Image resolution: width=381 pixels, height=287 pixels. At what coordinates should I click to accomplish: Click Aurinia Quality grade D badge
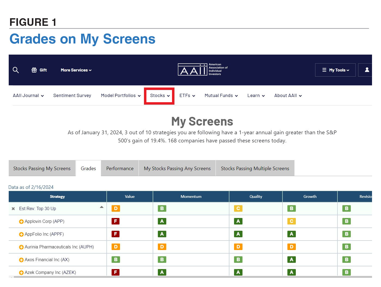(238, 247)
